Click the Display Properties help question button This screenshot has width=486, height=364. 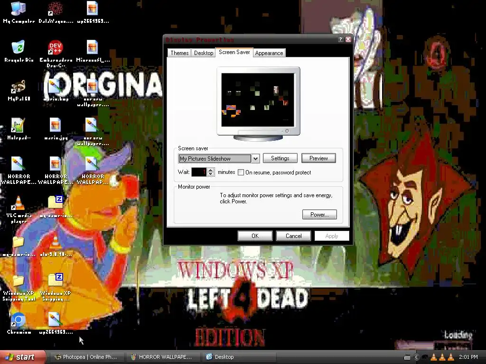[340, 39]
